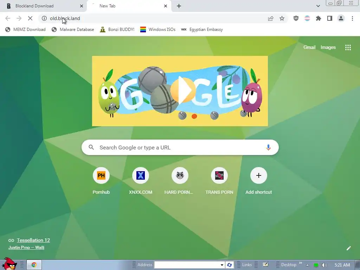360x270 pixels.
Task: Click the Links toolbar label
Action: point(247,265)
